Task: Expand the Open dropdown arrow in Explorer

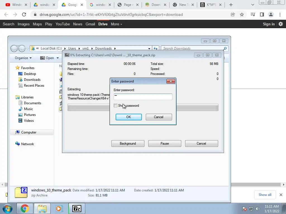Action: coord(58,58)
